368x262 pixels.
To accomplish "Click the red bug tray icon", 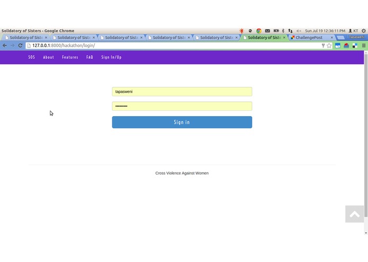I will tap(241, 31).
